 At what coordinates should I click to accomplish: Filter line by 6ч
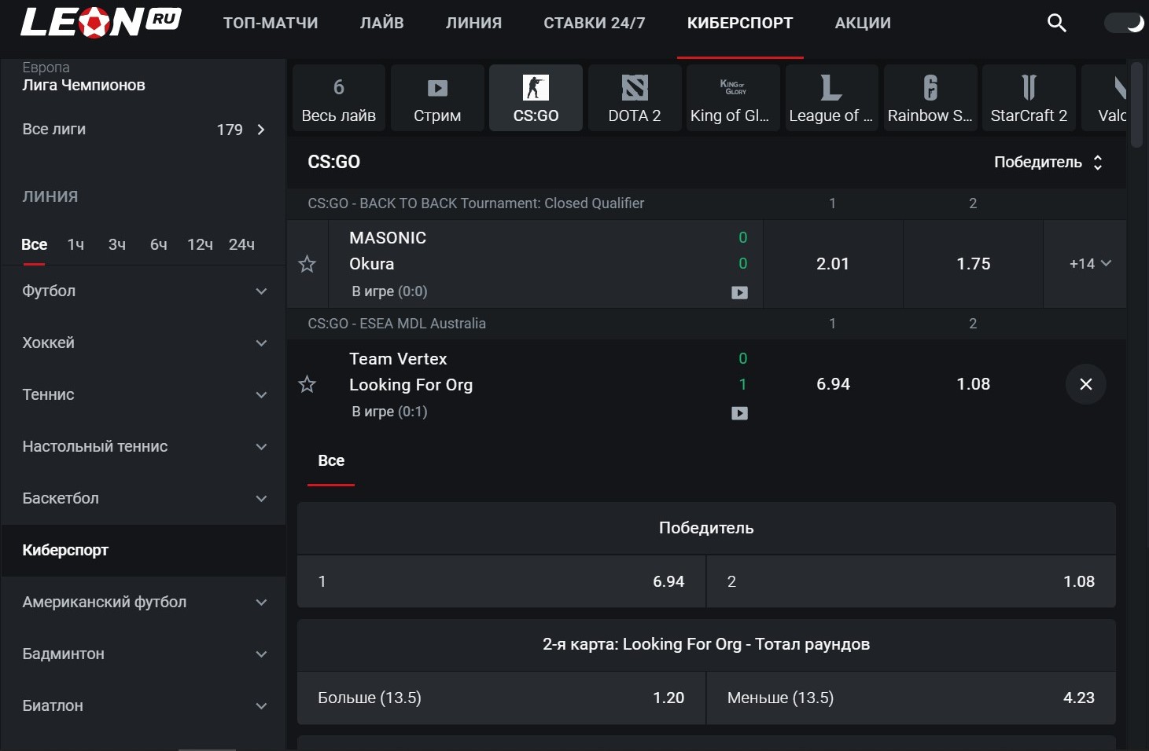tap(159, 245)
